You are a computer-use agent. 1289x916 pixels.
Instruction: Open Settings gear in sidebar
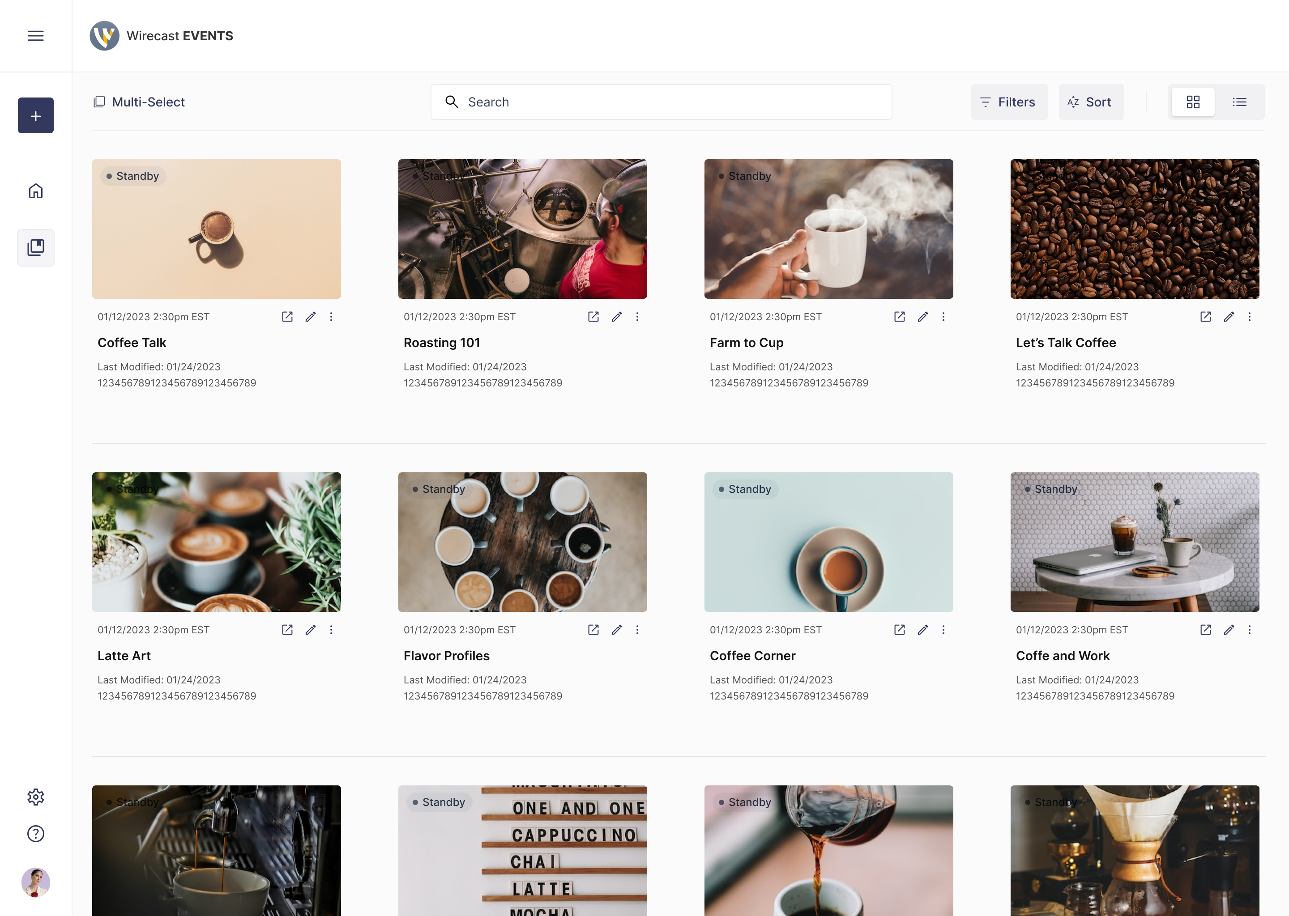point(35,797)
